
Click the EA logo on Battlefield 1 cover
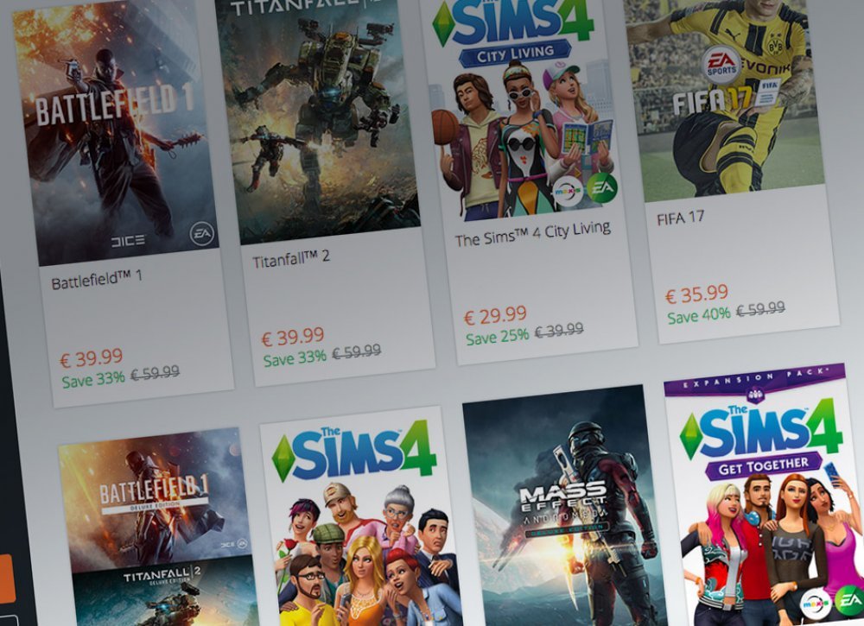click(x=201, y=234)
